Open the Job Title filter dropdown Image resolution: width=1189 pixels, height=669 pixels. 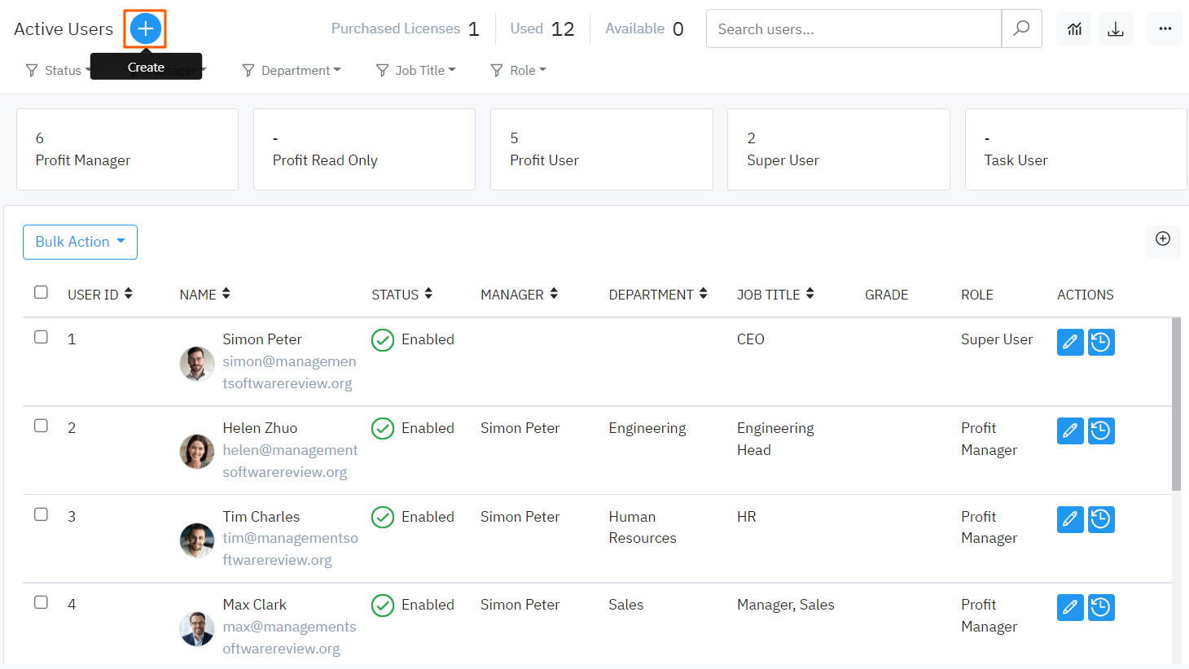click(x=416, y=71)
